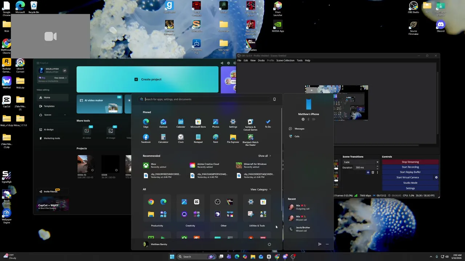Screen dimensions: 465x261
Task: Open Edge from Start menu pinned apps
Action: pyautogui.click(x=146, y=123)
